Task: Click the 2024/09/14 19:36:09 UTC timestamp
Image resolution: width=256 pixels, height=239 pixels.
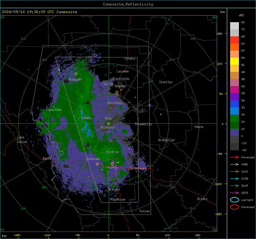Action: pos(28,12)
